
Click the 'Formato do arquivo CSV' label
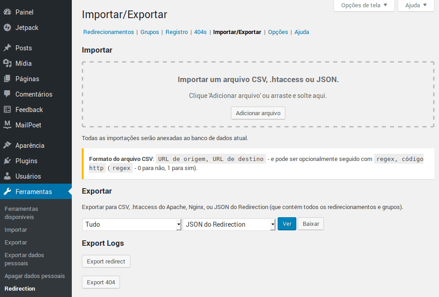(121, 159)
